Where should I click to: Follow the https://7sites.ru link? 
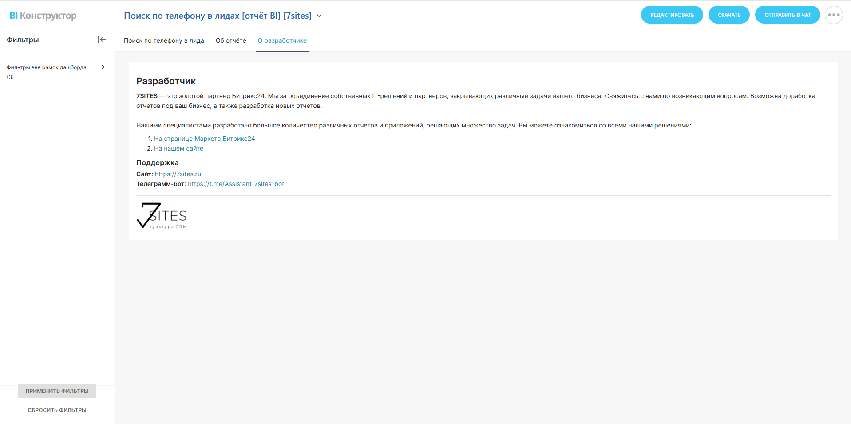178,174
